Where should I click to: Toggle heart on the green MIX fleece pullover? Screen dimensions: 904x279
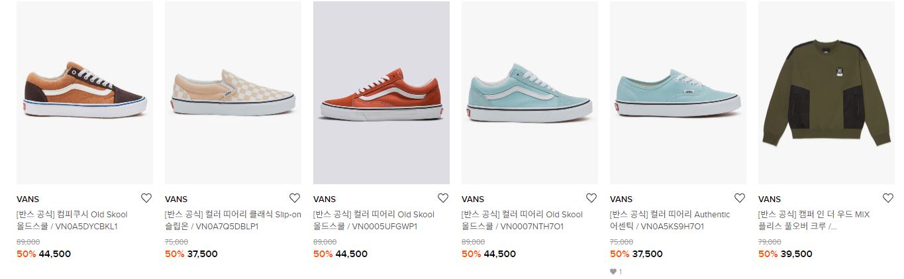[x=888, y=198]
